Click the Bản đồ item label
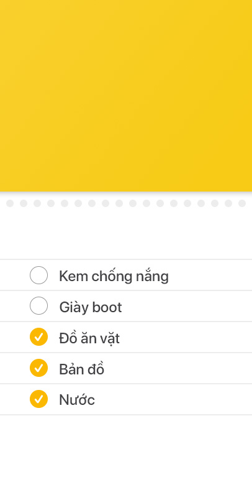 point(82,369)
